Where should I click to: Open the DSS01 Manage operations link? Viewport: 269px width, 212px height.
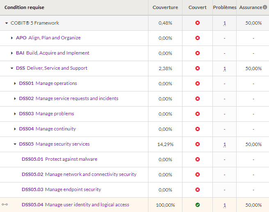48,83
